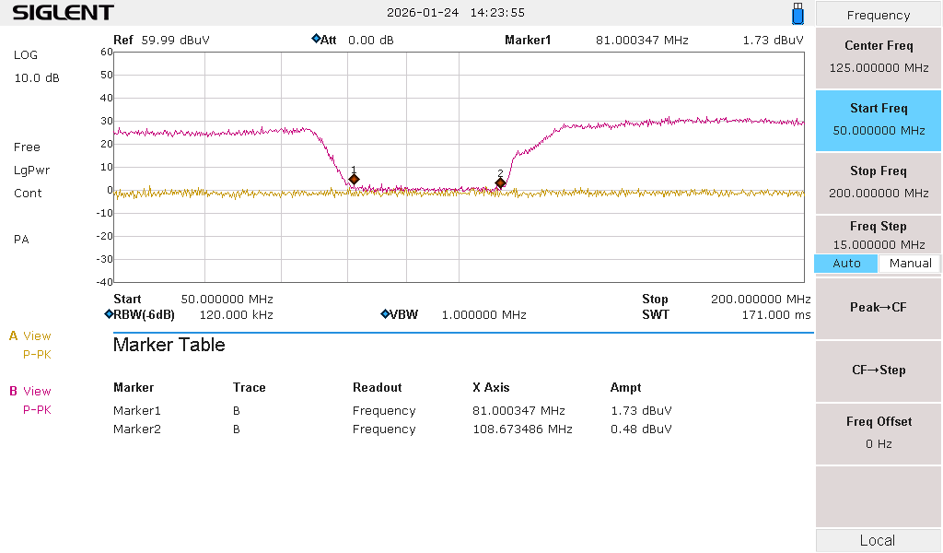
Task: Click the 10.0 dB scale-per-division label
Action: coord(37,78)
